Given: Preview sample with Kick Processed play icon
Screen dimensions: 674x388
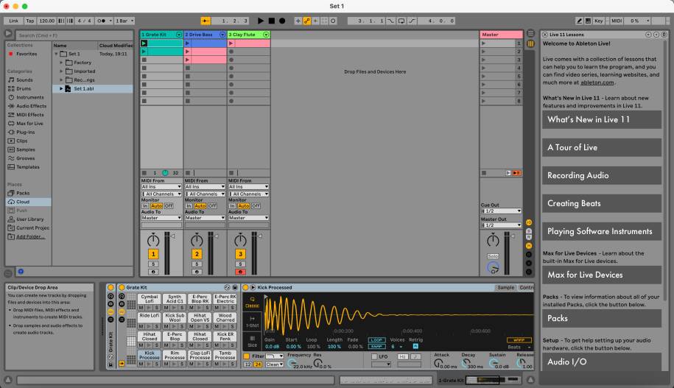Looking at the screenshot, I should click(x=253, y=287).
